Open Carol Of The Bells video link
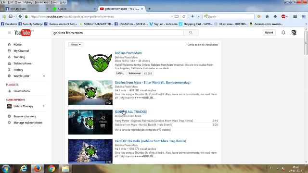Viewport: 308px width, 173px height. coord(150,141)
